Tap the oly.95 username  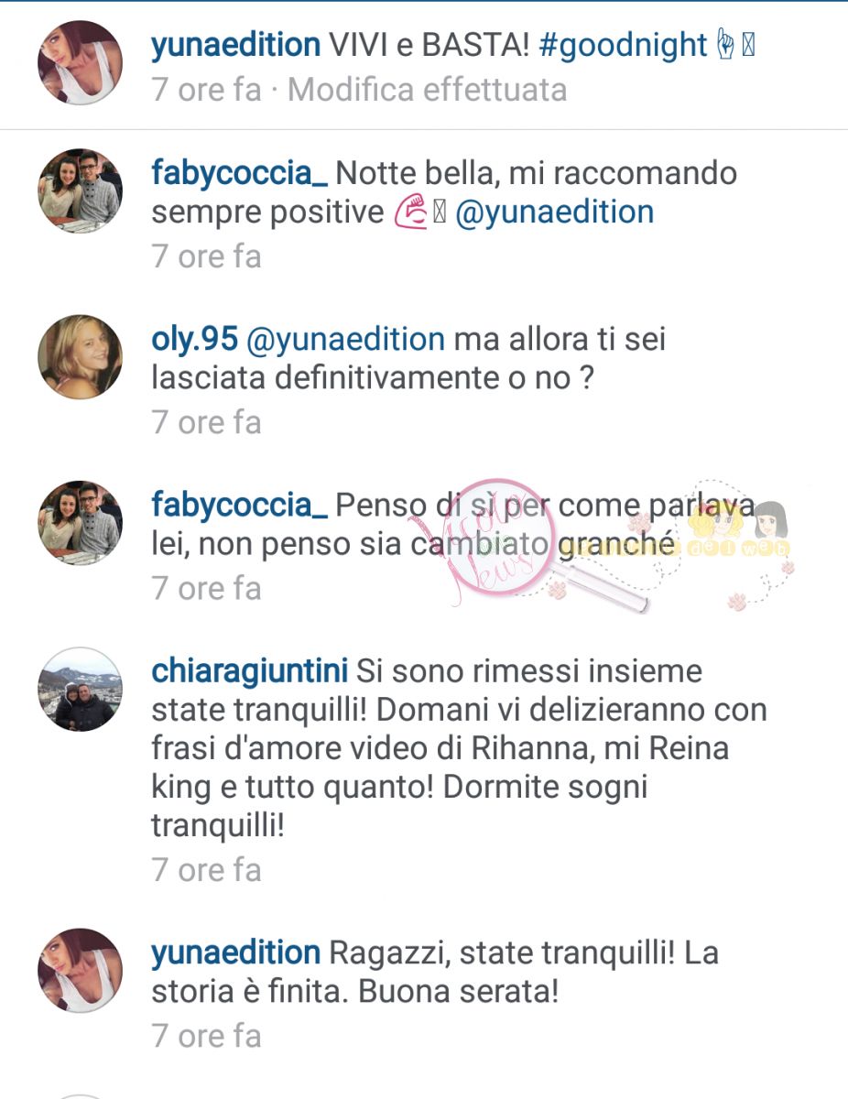[x=195, y=341]
